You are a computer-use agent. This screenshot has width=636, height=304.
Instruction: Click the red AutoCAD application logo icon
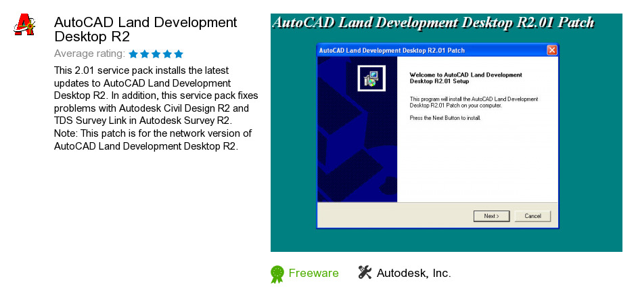(24, 25)
